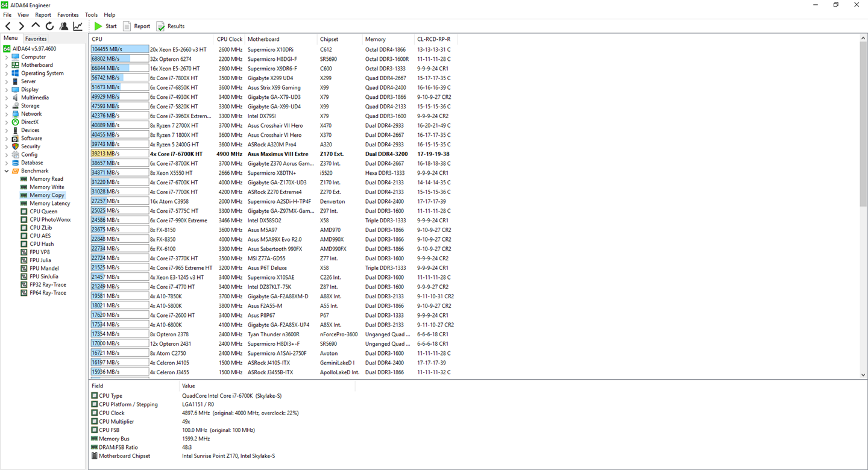Click the green Xbox-style DirectX icon
The height and width of the screenshot is (470, 868).
(16, 122)
